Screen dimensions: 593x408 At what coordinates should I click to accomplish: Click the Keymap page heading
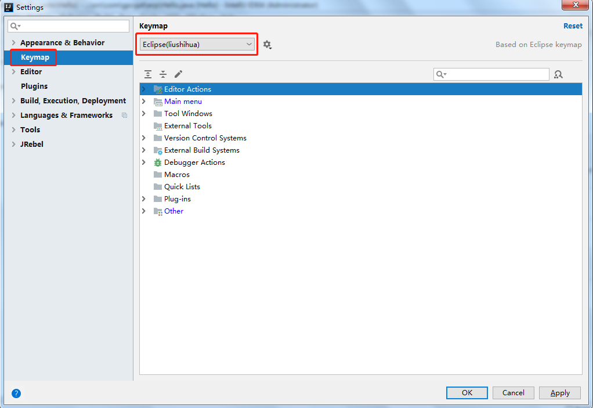point(153,26)
